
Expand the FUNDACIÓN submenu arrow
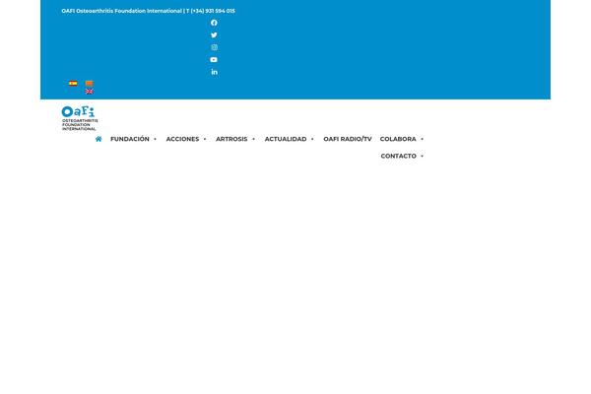(x=155, y=139)
